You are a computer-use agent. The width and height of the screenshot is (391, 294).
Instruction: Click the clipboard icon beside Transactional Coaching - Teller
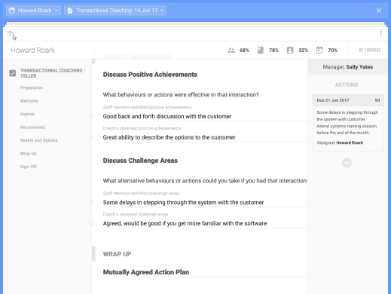(x=12, y=73)
